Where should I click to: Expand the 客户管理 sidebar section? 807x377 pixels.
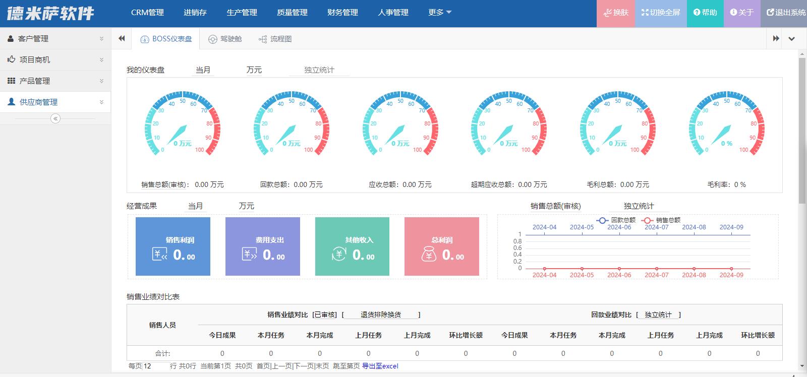point(55,38)
